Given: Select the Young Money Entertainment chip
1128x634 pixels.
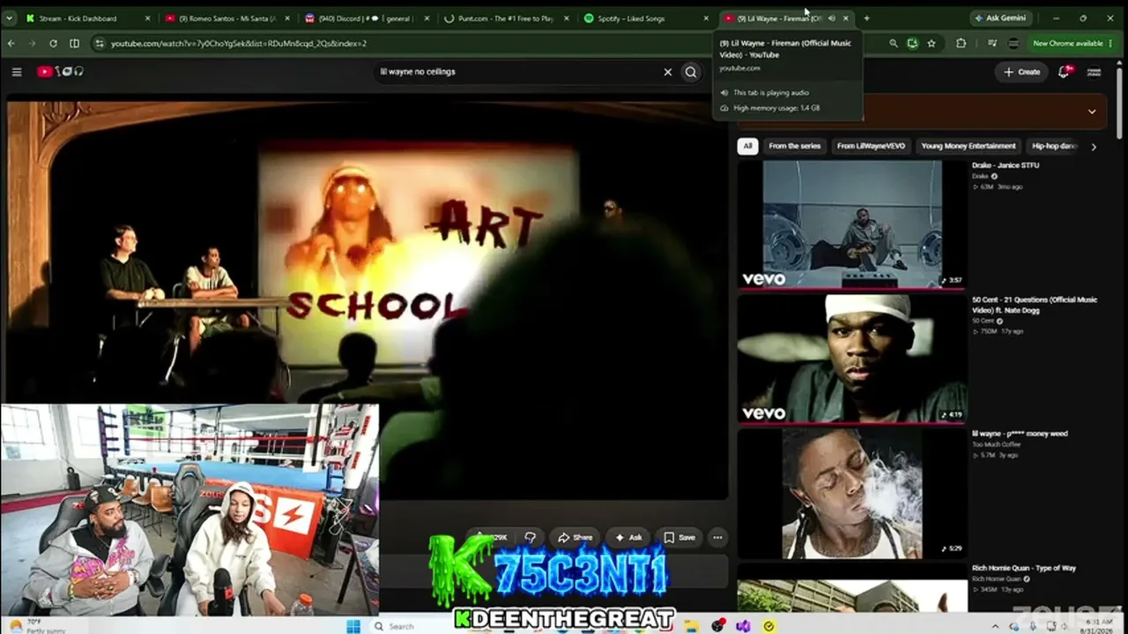Looking at the screenshot, I should [x=968, y=146].
